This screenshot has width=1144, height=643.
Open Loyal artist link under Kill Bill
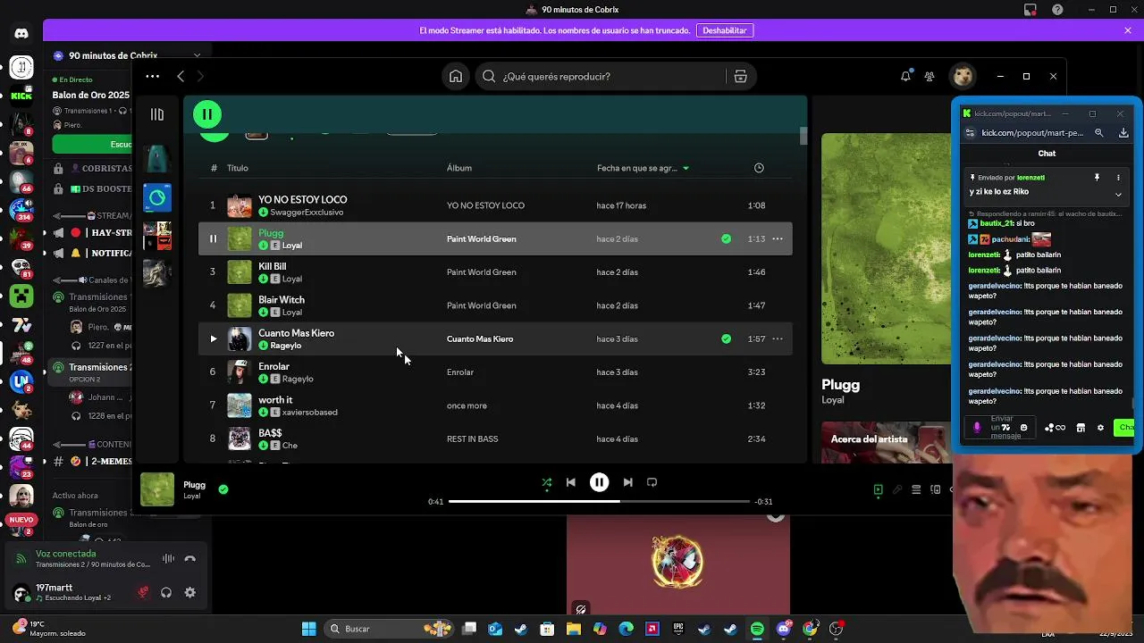coord(292,279)
